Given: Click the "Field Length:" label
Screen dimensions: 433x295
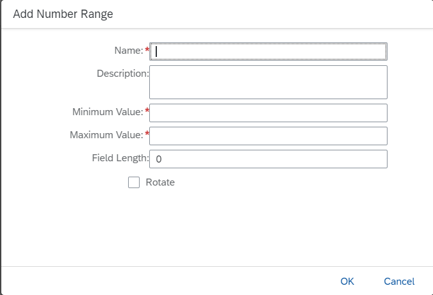Looking at the screenshot, I should 120,158.
